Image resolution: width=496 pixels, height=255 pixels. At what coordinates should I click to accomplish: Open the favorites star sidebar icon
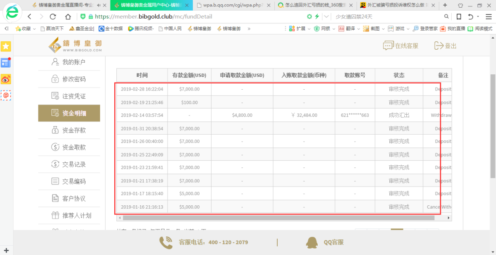click(x=6, y=46)
